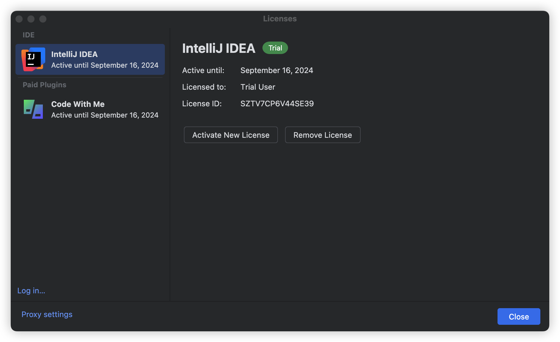The height and width of the screenshot is (342, 560).
Task: Click the License ID: label
Action: [202, 104]
